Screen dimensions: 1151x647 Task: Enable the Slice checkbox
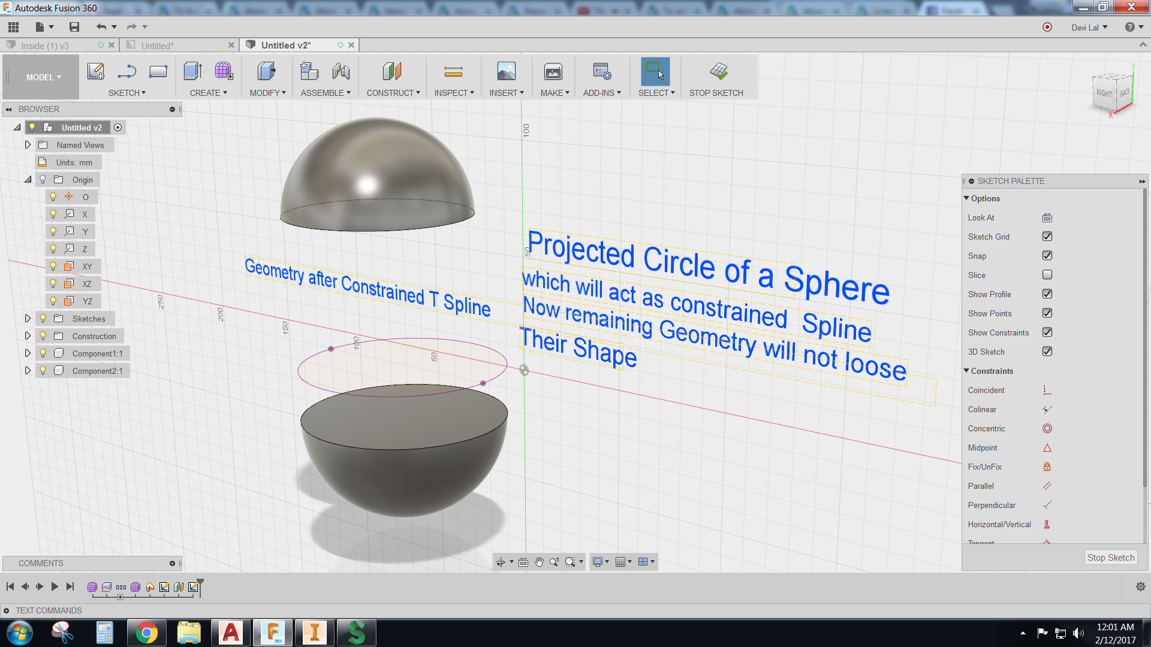click(1047, 275)
